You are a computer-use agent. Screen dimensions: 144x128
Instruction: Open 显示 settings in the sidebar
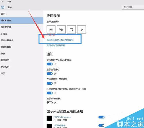22,14
